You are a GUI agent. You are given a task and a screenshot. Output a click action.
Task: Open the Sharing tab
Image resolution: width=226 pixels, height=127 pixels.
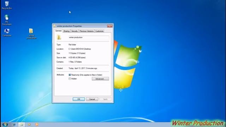[66, 31]
